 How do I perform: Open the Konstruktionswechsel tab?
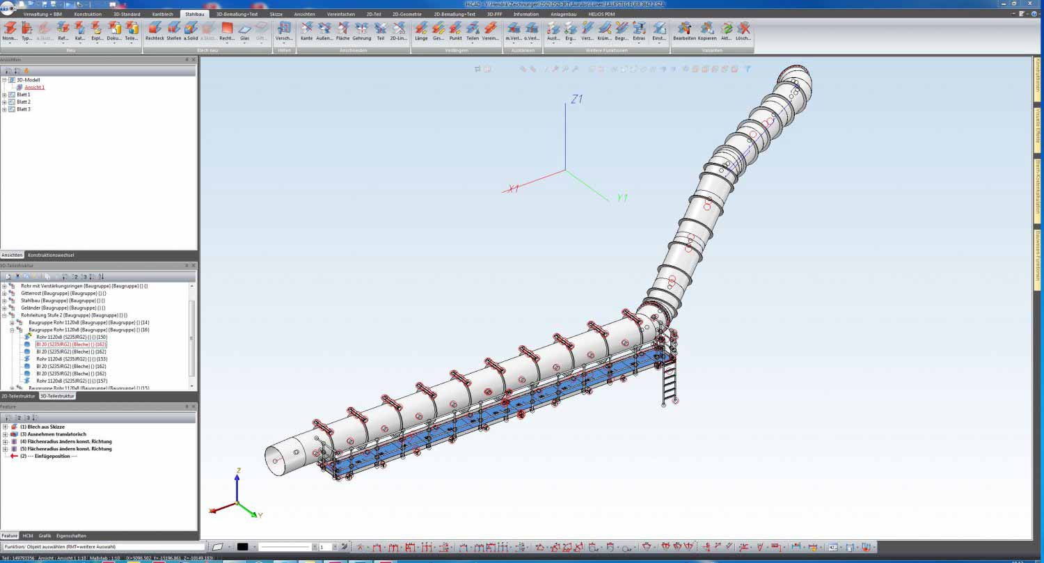point(51,255)
